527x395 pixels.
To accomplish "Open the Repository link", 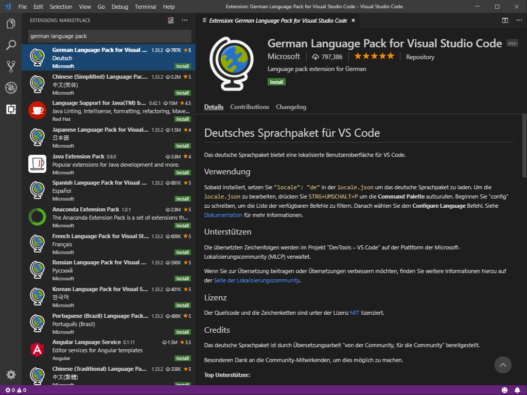I will click(x=420, y=57).
